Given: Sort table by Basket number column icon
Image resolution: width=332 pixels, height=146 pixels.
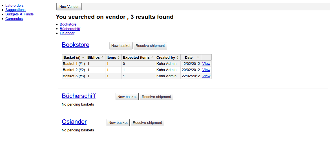Looking at the screenshot, I should [83, 58].
